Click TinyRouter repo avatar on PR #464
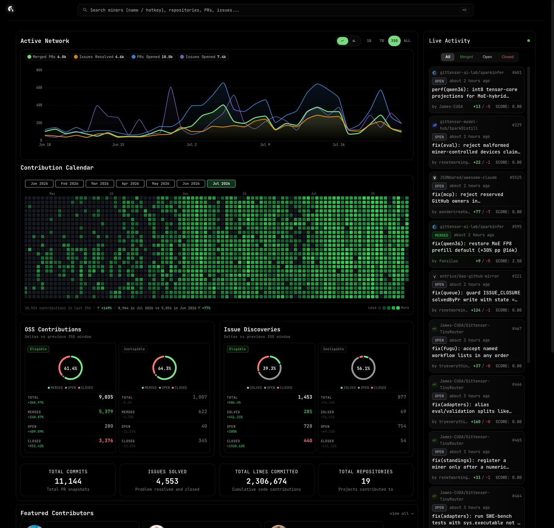The height and width of the screenshot is (528, 554). (435, 496)
